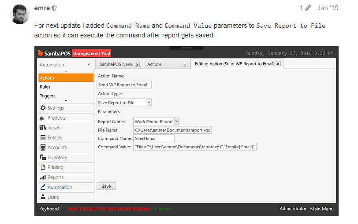Click the Entities grid icon
Screen dimensions: 358x224
coord(43,138)
